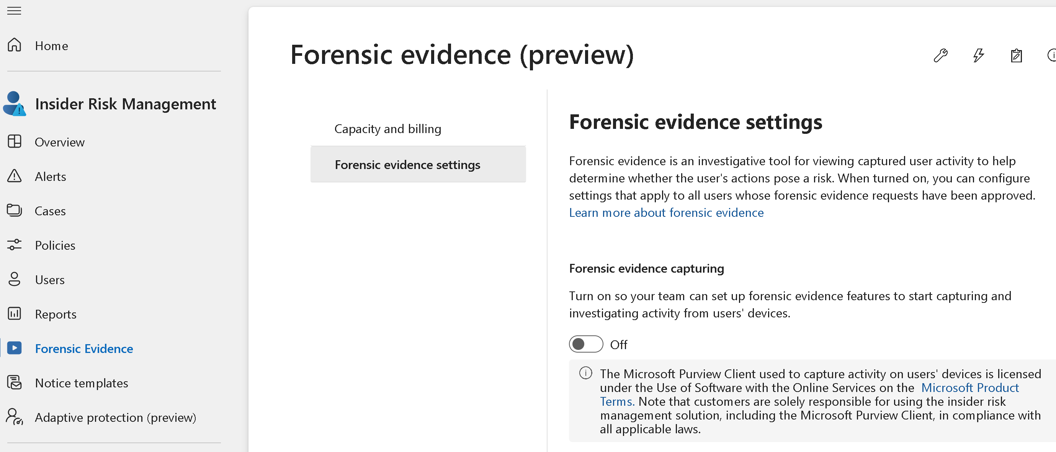Click the Overview grid icon
This screenshot has height=452, width=1056.
pyautogui.click(x=14, y=141)
